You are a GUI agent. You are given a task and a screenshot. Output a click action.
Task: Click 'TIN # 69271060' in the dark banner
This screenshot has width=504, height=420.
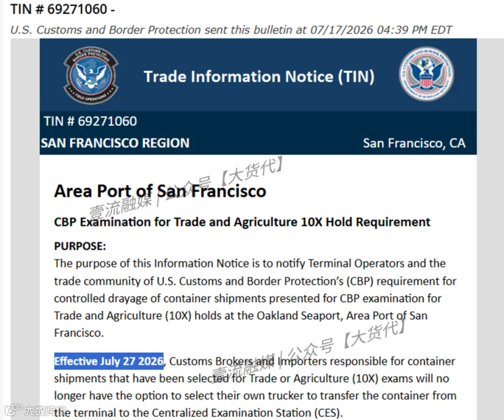90,121
